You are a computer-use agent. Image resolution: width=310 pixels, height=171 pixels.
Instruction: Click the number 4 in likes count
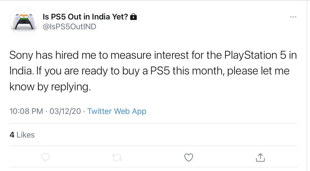click(x=12, y=135)
